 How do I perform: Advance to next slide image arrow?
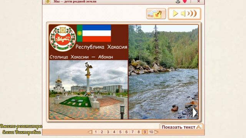[194, 113]
